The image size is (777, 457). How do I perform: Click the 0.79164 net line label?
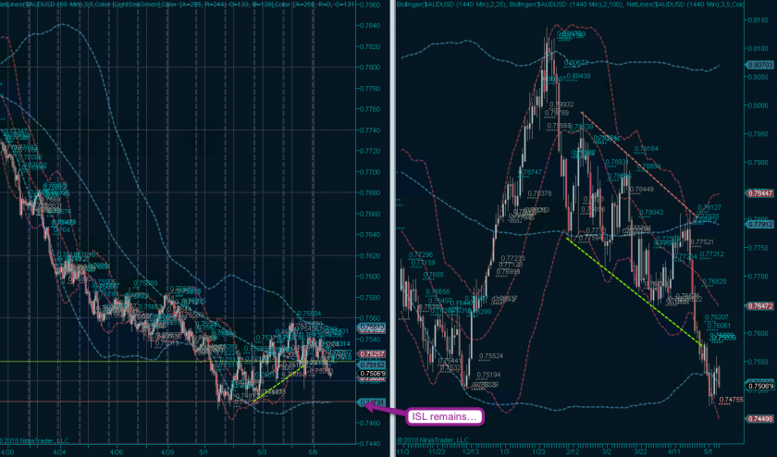tap(647, 148)
